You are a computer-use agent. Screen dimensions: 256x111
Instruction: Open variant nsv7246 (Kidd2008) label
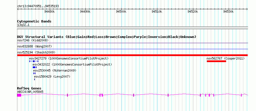click(33, 40)
